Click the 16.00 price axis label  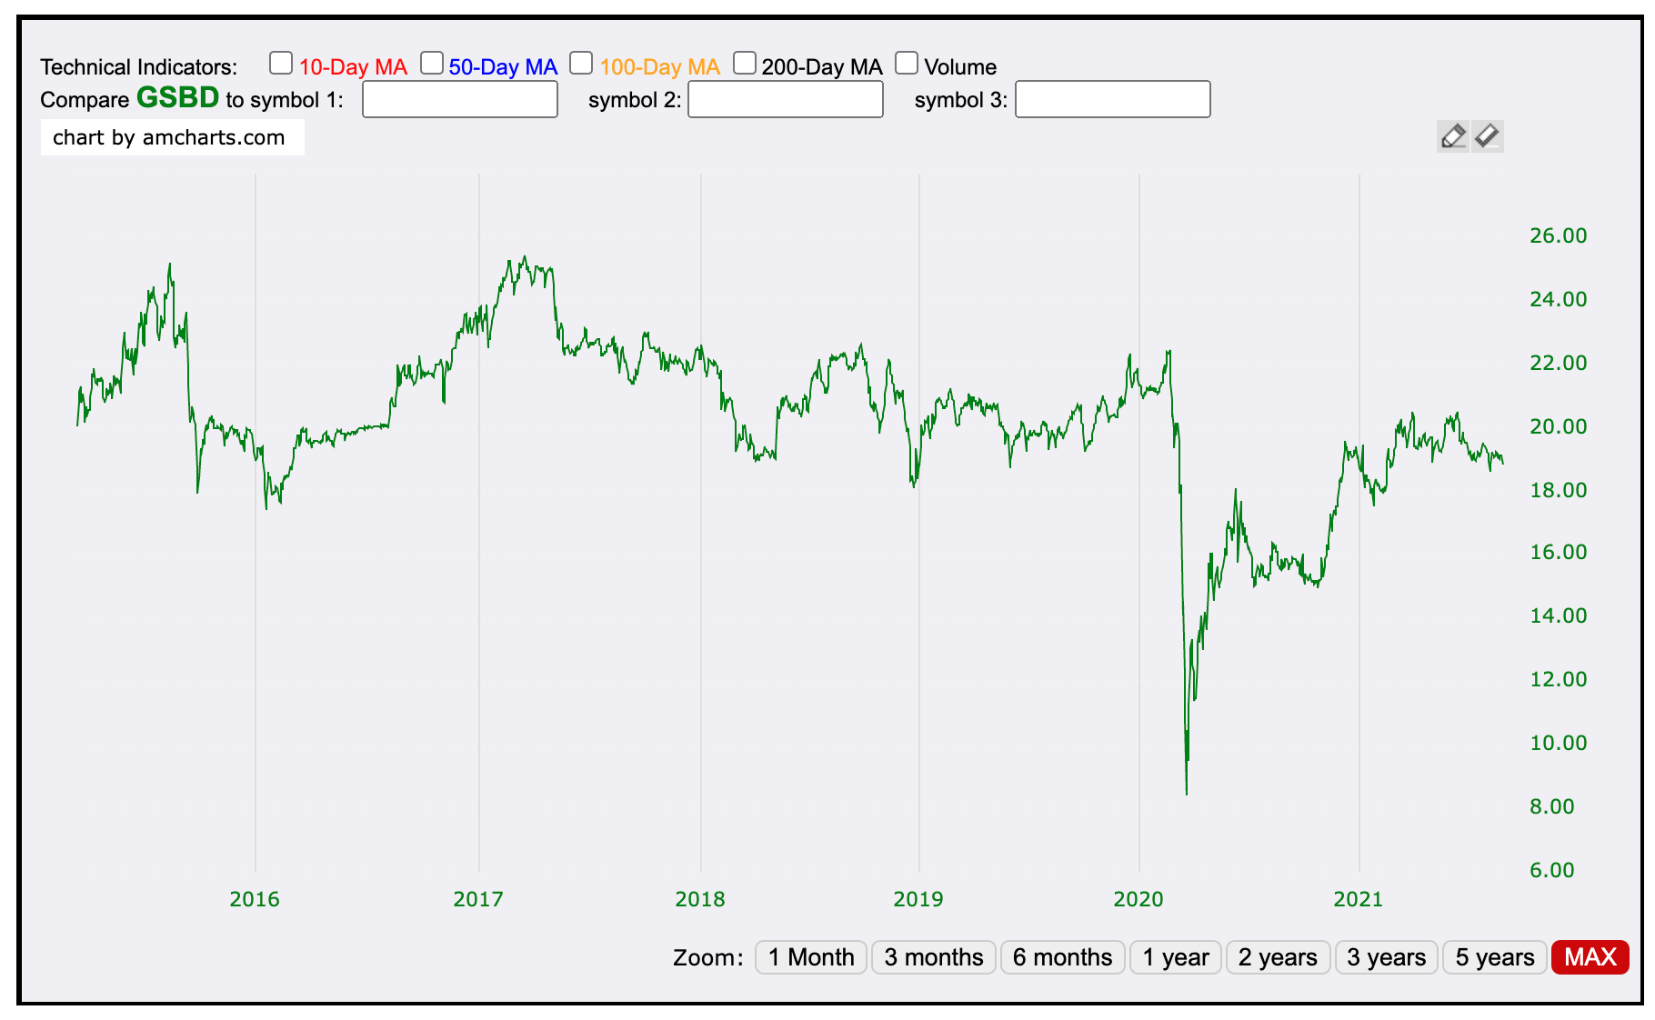pyautogui.click(x=1559, y=552)
